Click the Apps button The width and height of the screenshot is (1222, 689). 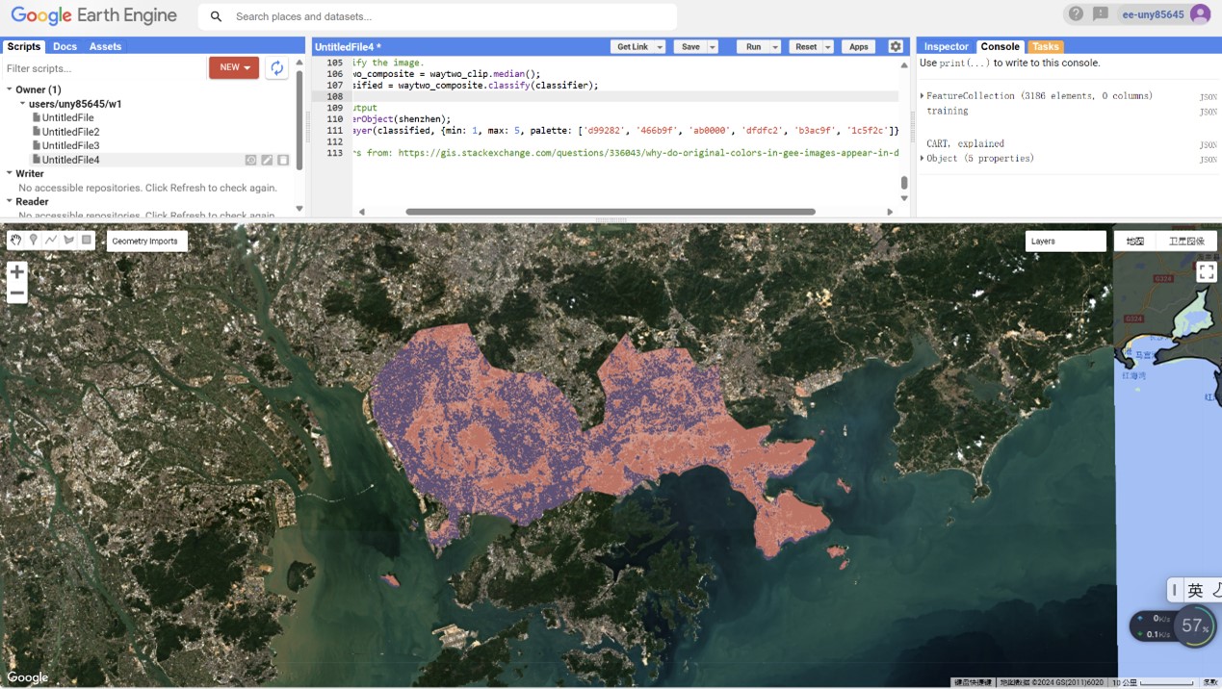tap(858, 46)
